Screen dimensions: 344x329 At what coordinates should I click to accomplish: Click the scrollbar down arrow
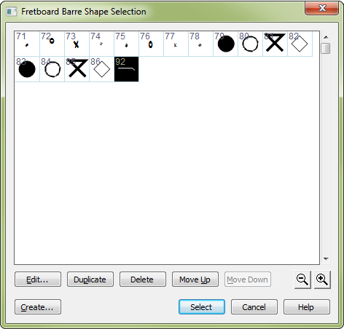click(x=326, y=259)
